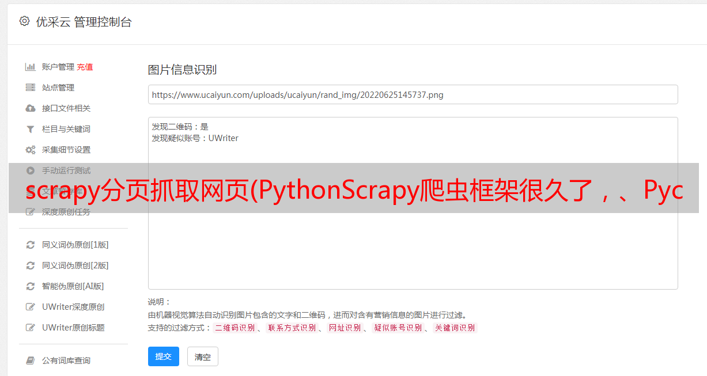Click the blue 提交 button
707x376 pixels.
coord(164,356)
